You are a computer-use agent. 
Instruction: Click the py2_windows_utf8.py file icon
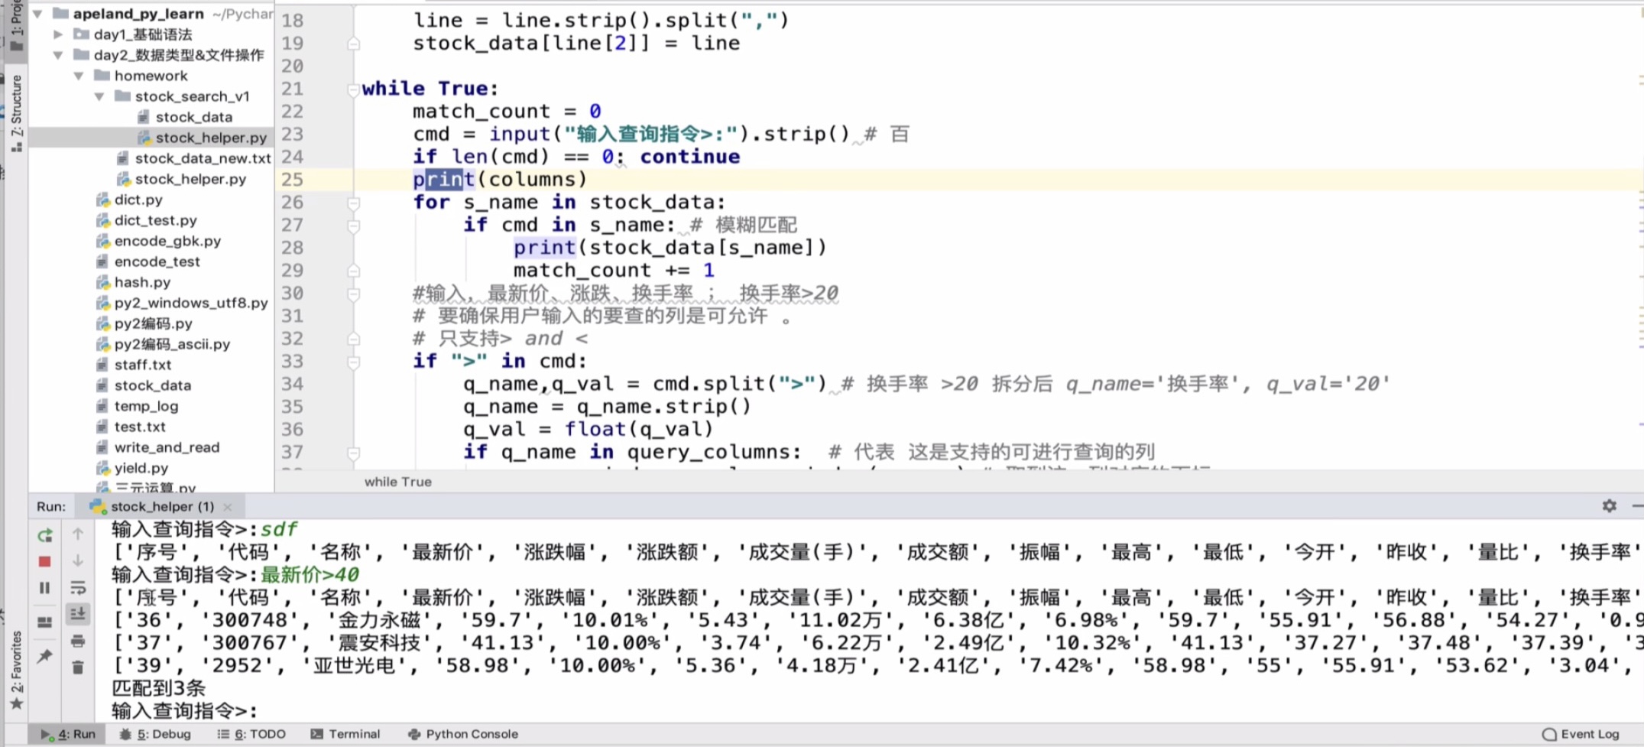(103, 303)
